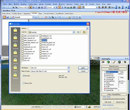Toggle the Preview checkbox

click(24, 76)
